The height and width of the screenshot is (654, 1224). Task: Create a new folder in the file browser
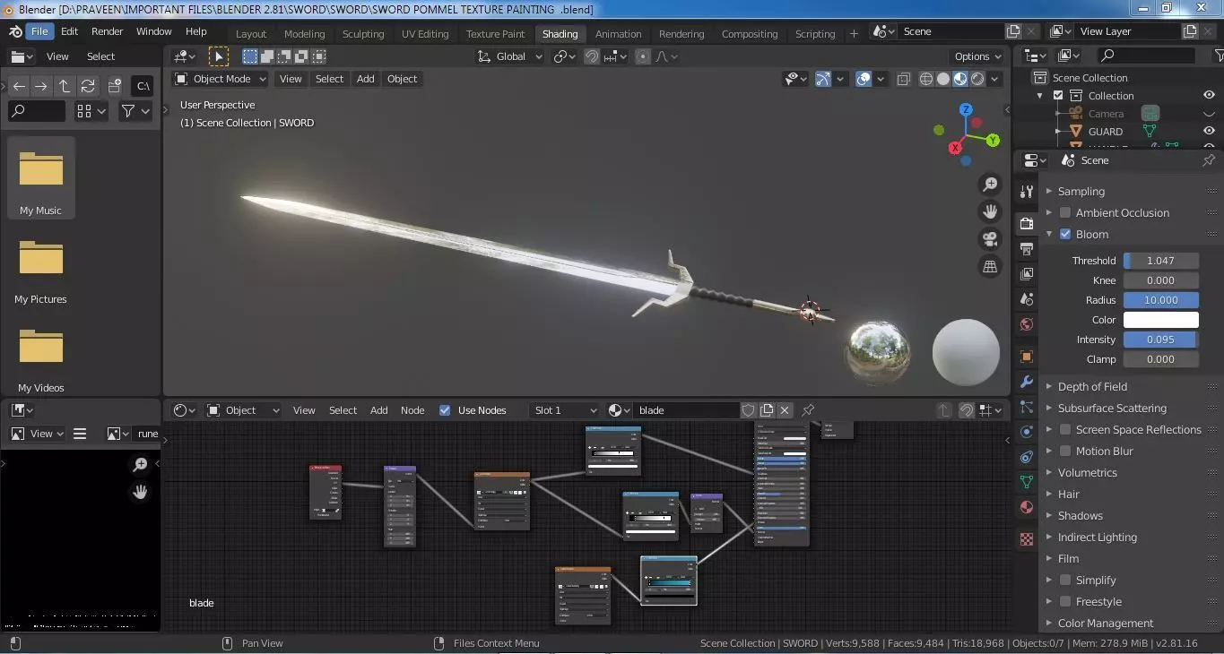point(115,86)
